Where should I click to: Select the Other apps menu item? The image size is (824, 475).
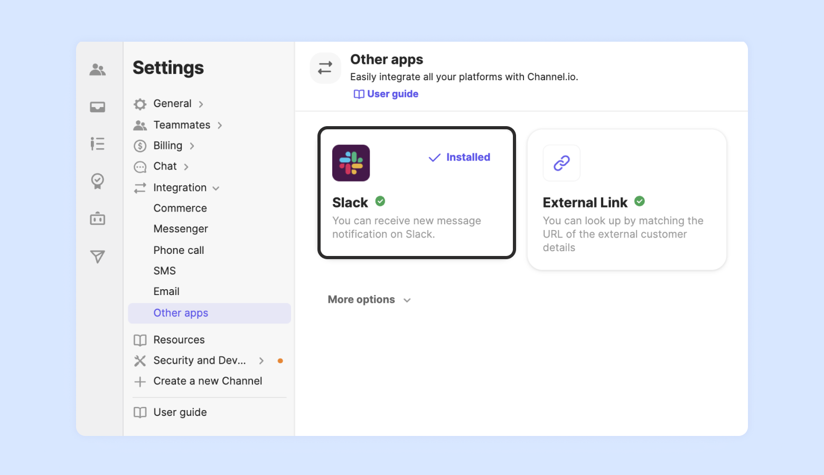coord(181,313)
